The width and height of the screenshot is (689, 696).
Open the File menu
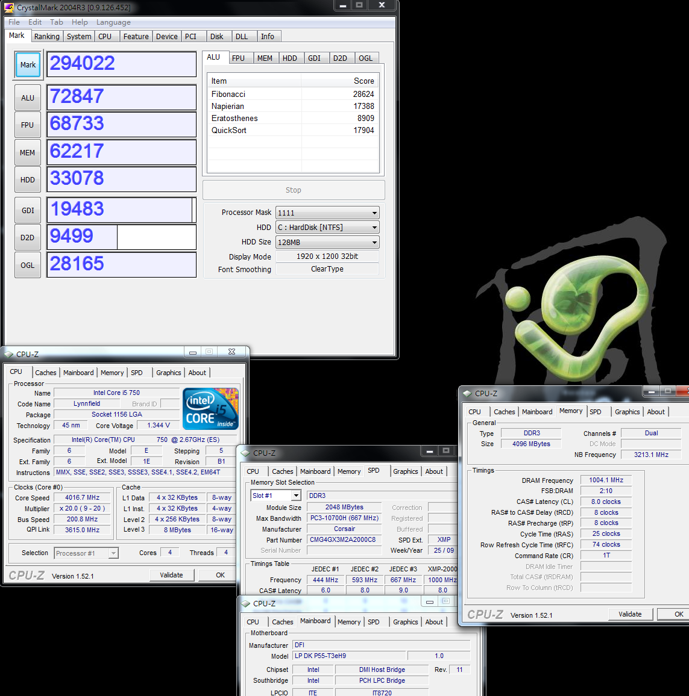coord(14,22)
